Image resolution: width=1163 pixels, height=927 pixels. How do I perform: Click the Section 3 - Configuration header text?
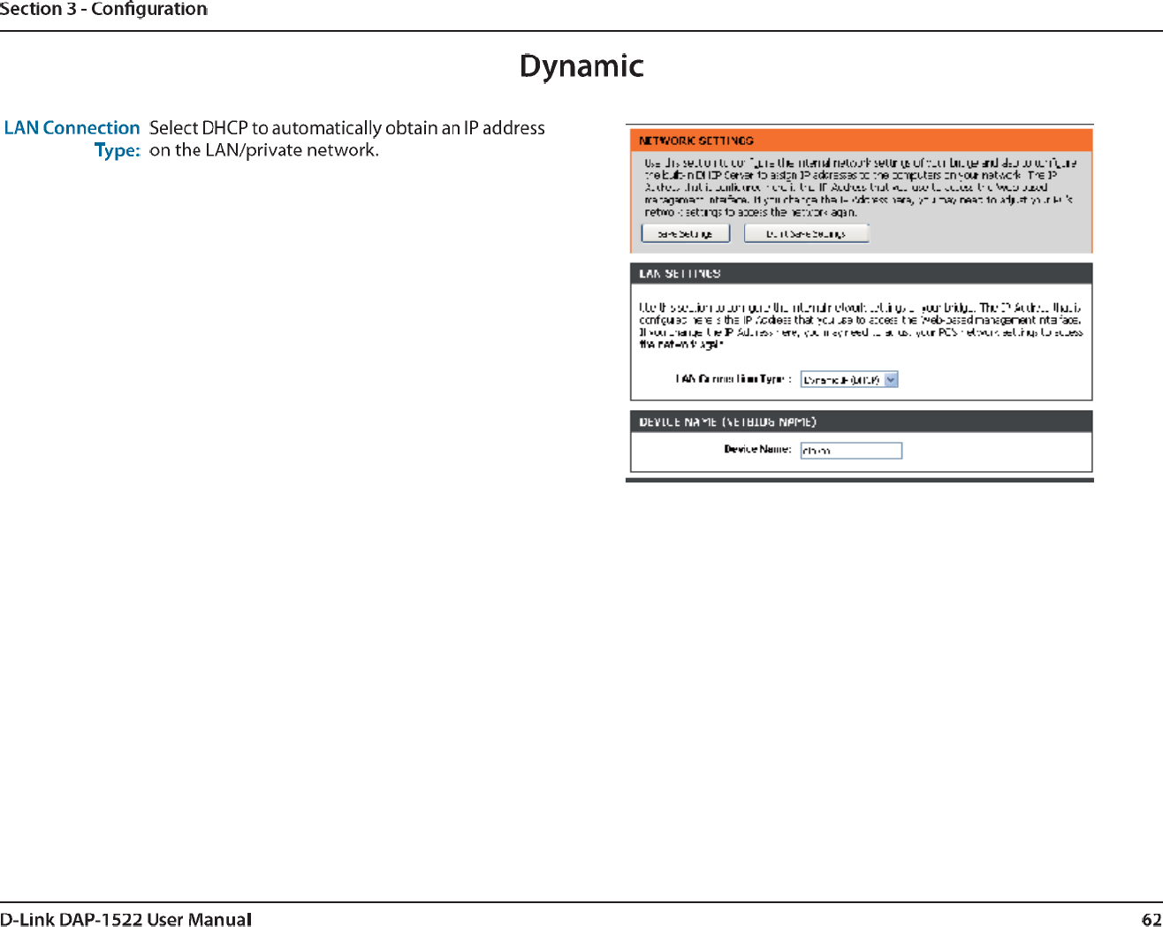pos(103,10)
